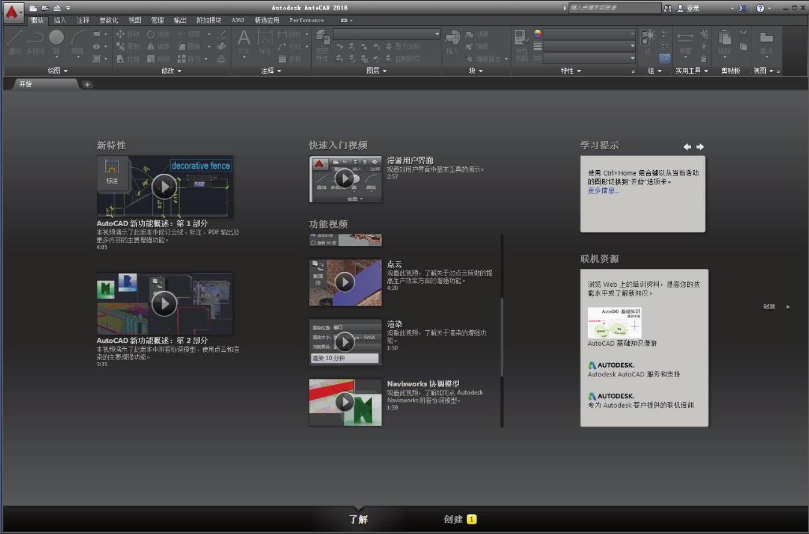Image resolution: width=809 pixels, height=534 pixels.
Task: Select the Move (移动) tool
Action: pyautogui.click(x=127, y=34)
